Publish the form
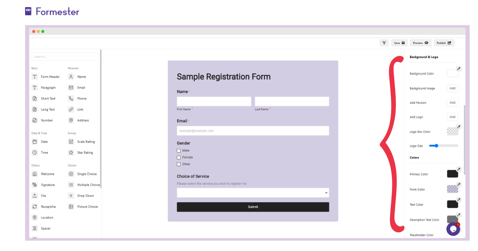The image size is (478, 251). [x=444, y=43]
